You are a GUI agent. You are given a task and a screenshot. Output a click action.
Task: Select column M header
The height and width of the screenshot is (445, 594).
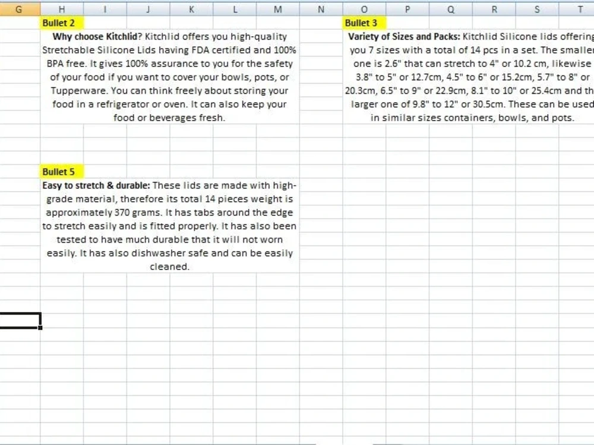pos(277,9)
